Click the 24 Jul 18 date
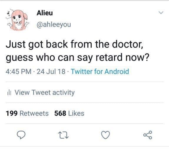This screenshot has height=150, width=169. point(51,71)
